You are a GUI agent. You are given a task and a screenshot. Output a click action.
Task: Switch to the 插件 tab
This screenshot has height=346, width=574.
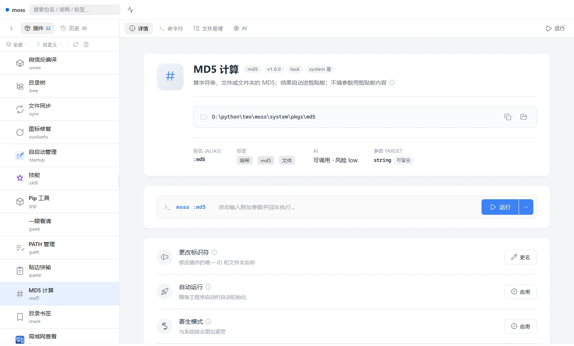[38, 28]
